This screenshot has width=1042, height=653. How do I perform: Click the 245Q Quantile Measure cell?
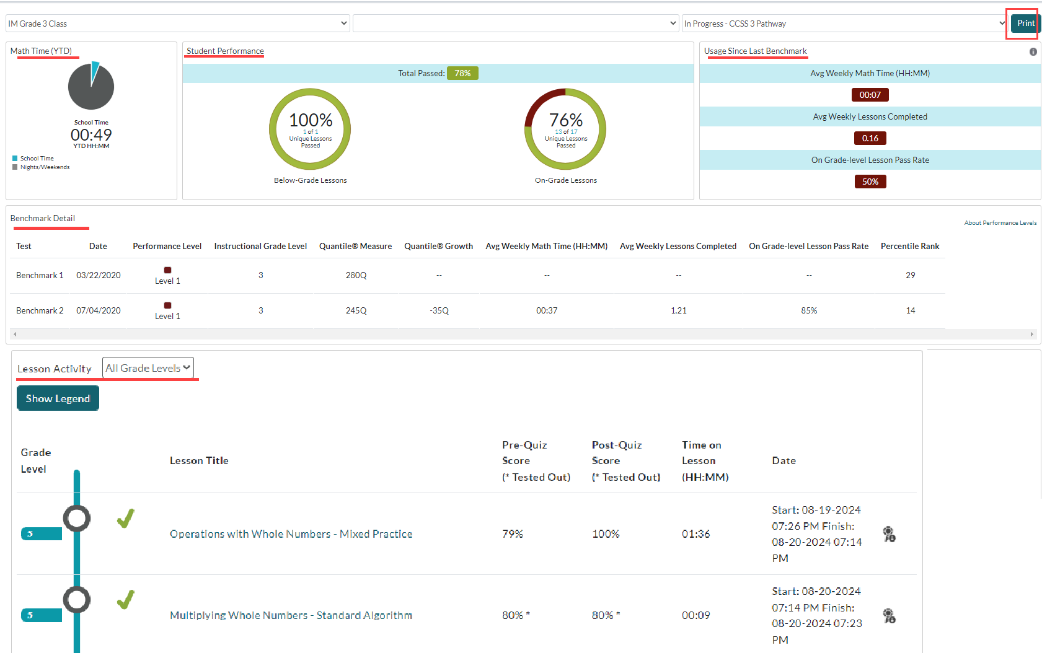(356, 311)
